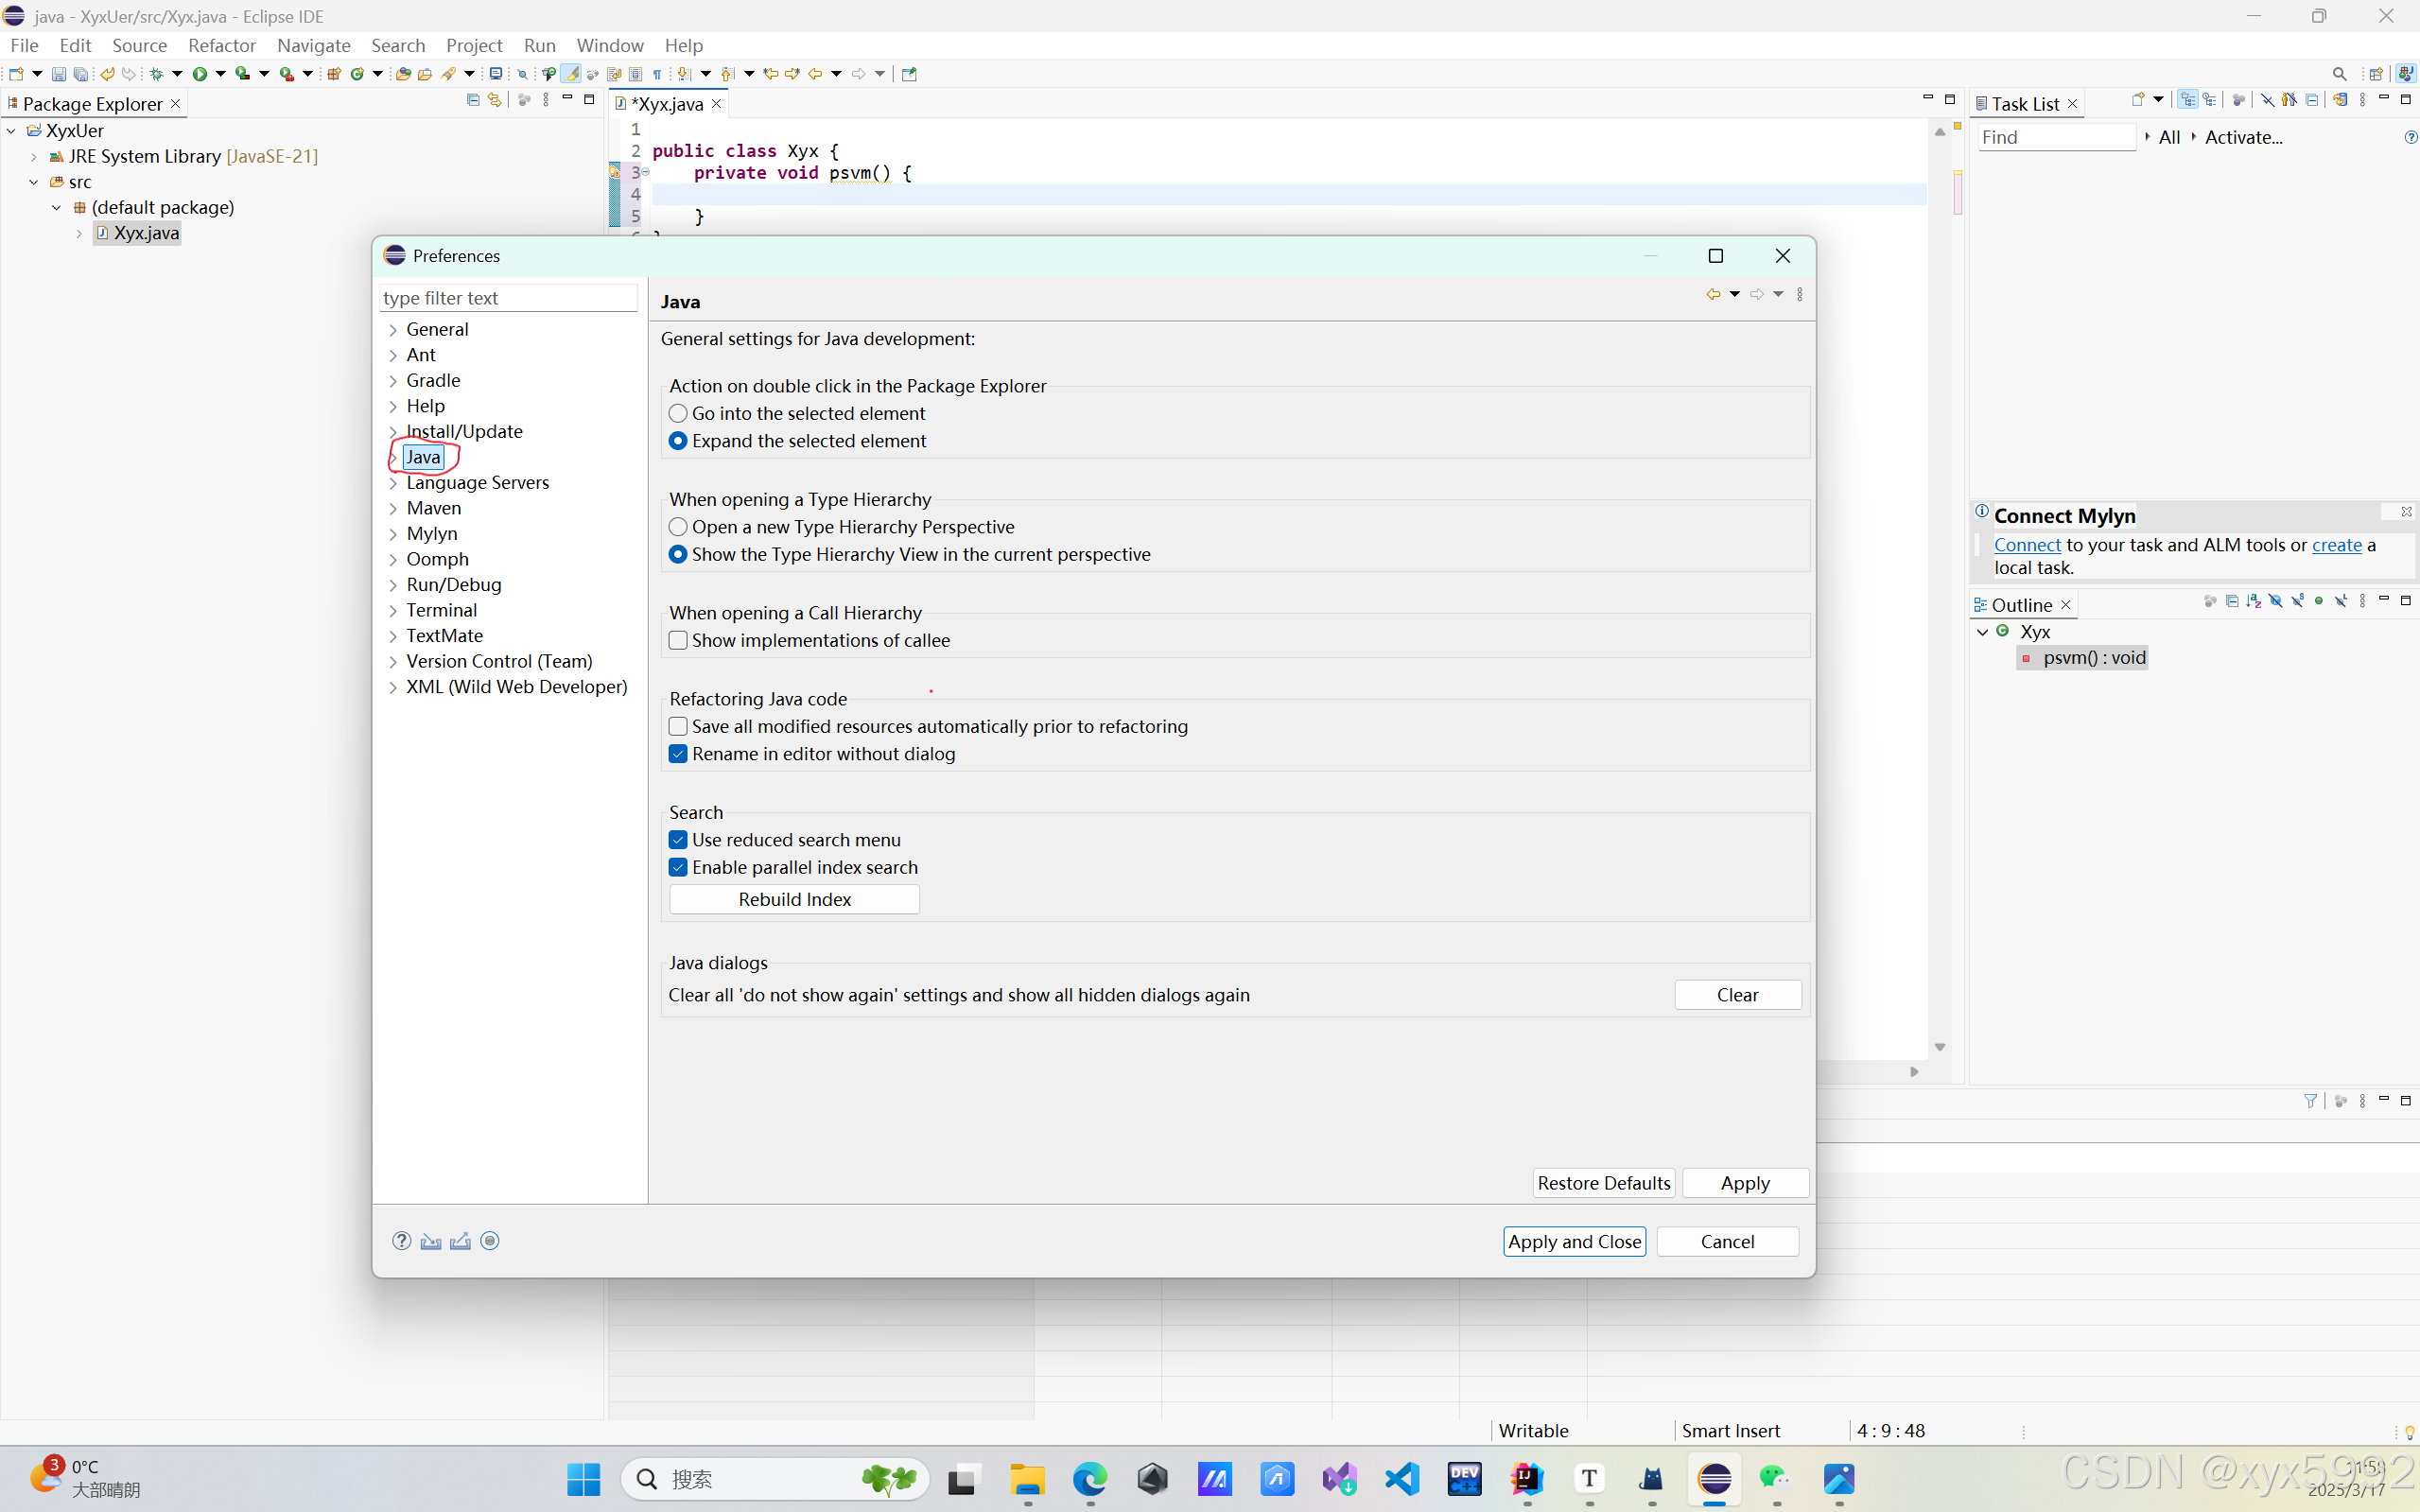Click the Rebuild Index button
The height and width of the screenshot is (1512, 2420).
click(794, 899)
